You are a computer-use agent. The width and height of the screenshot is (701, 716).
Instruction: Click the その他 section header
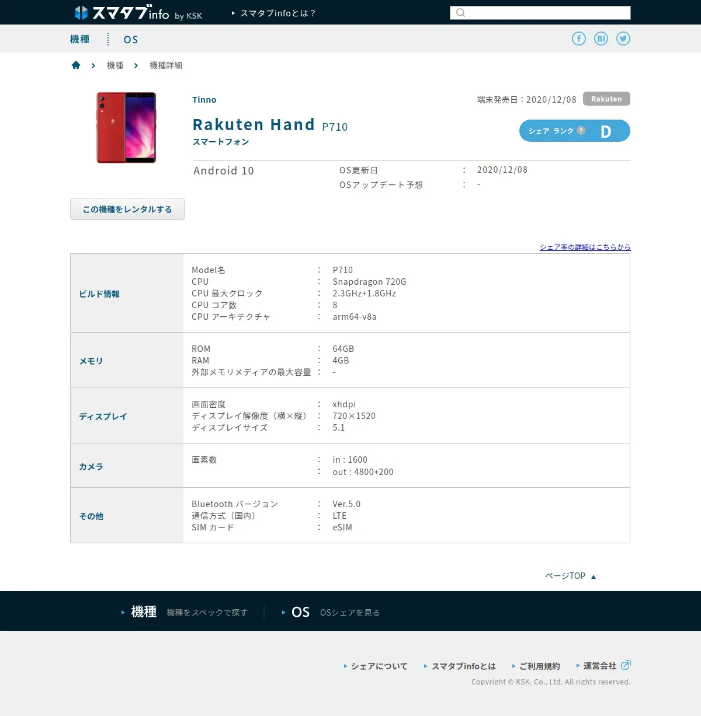[x=91, y=516]
